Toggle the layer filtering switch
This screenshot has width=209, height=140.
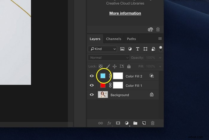(161, 49)
